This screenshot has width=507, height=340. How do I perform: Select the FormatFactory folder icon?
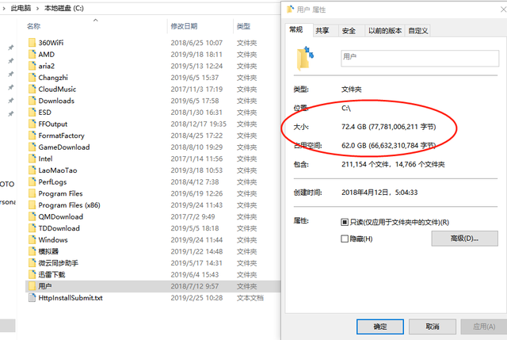(x=32, y=136)
